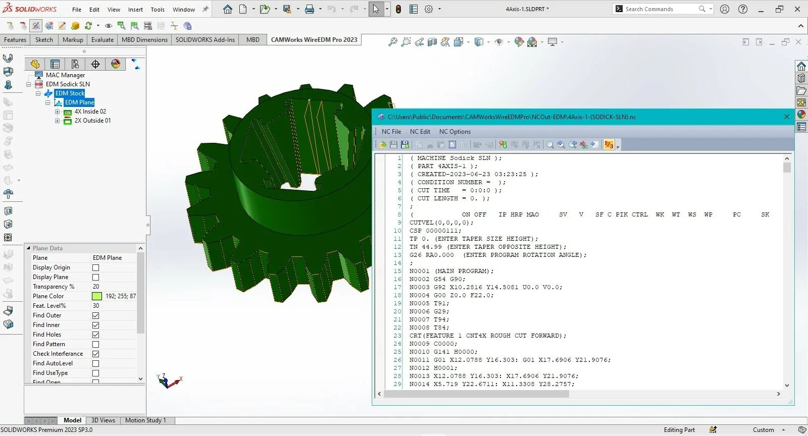The image size is (808, 436).
Task: Switch to the SOLIDWORKS Add-Ins tab
Action: click(205, 40)
